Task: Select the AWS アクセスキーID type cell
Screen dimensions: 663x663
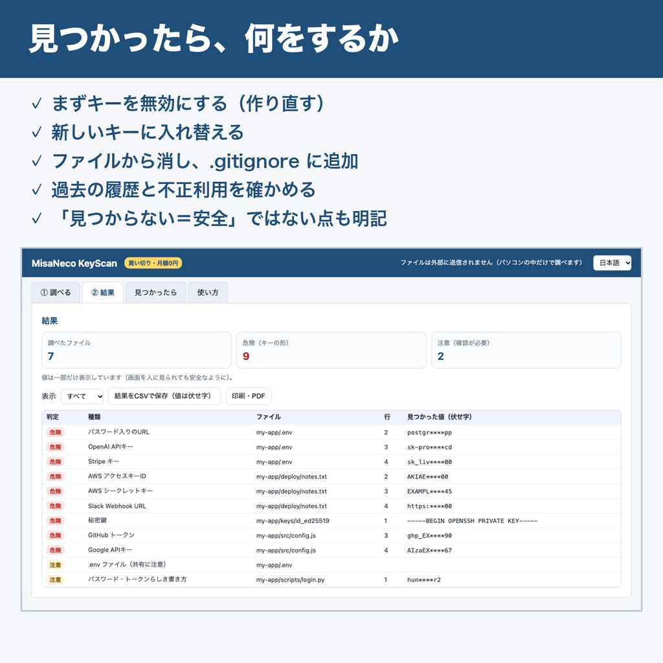Action: coord(117,477)
